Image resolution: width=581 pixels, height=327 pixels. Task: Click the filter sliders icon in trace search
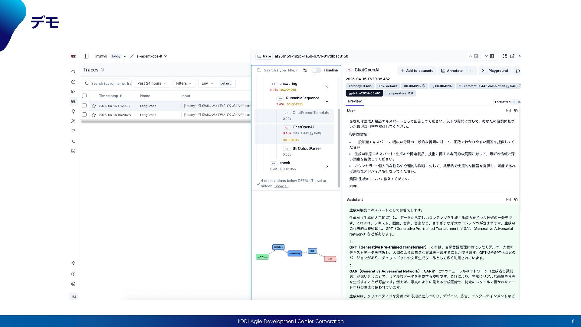click(305, 70)
